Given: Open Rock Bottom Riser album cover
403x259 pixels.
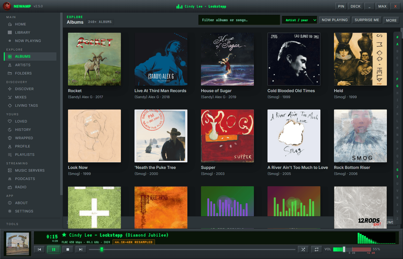Looking at the screenshot, I should click(x=360, y=136).
